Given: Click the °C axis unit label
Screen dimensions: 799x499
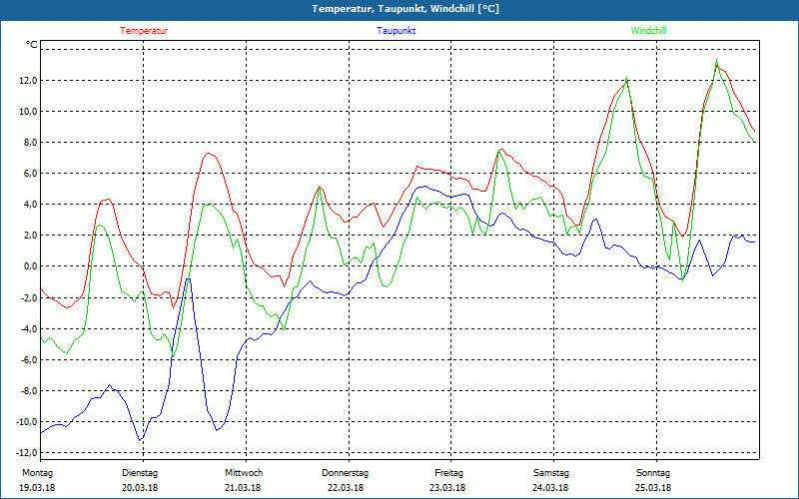Looking at the screenshot, I should point(31,45).
